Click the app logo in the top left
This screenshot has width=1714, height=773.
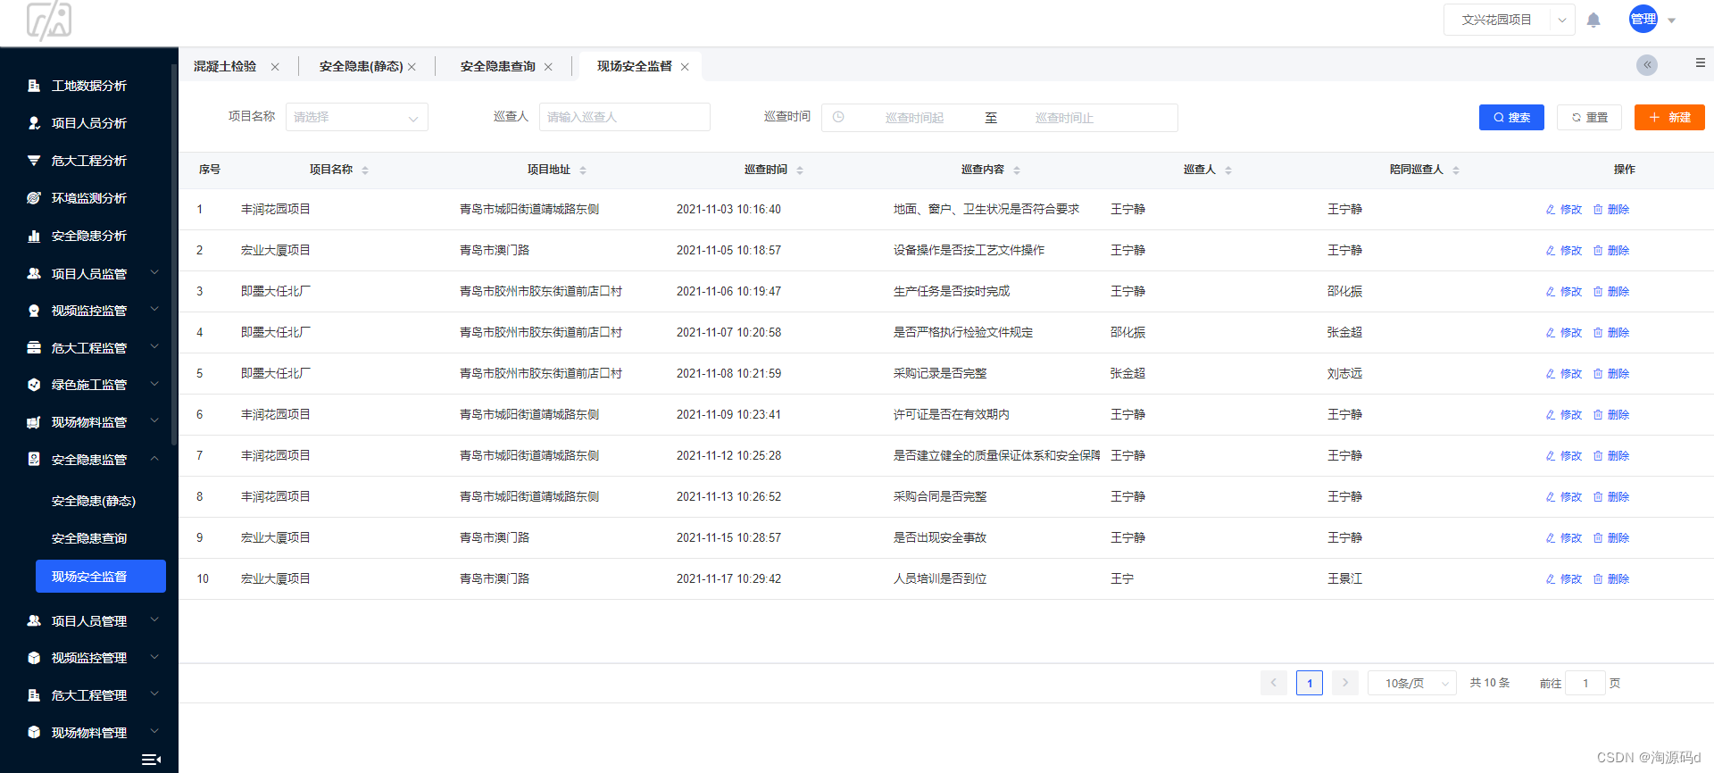[x=49, y=21]
